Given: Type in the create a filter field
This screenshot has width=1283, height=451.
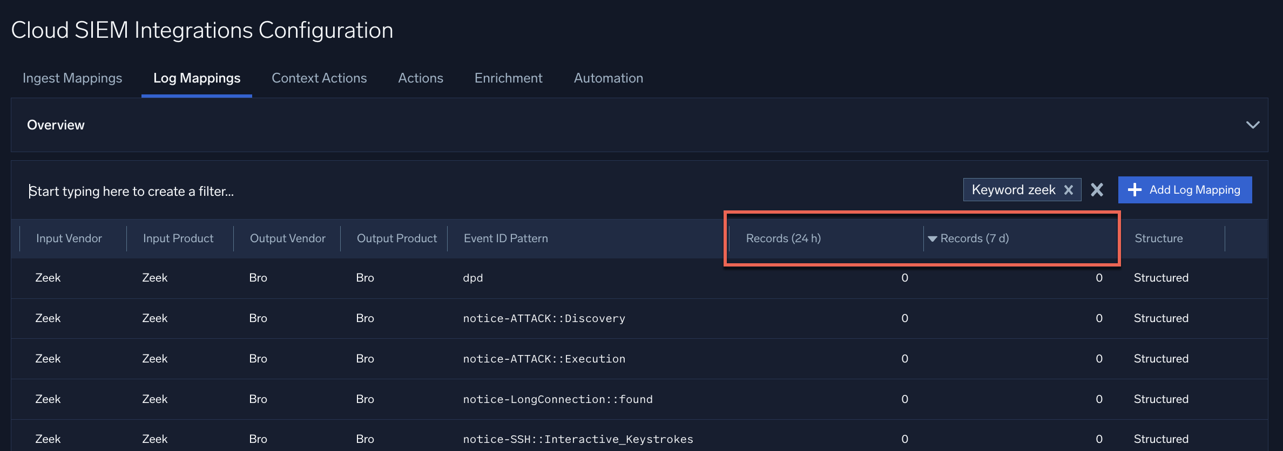Looking at the screenshot, I should point(324,191).
